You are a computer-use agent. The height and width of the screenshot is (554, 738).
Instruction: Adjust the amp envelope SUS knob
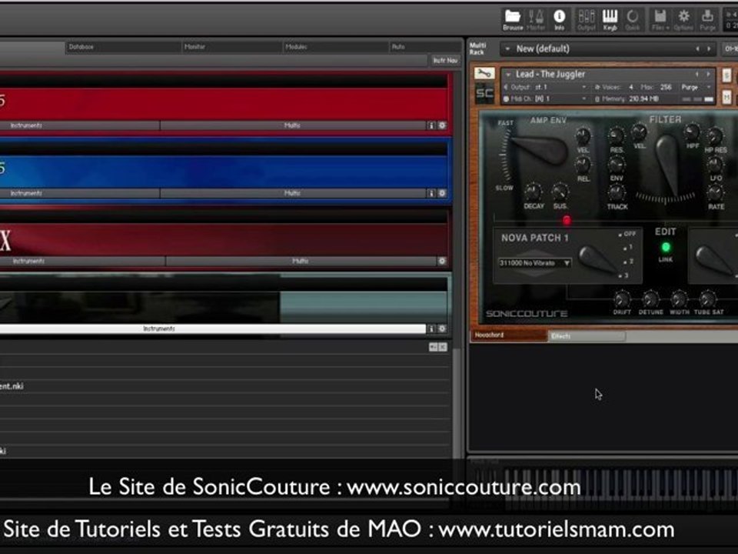[560, 192]
